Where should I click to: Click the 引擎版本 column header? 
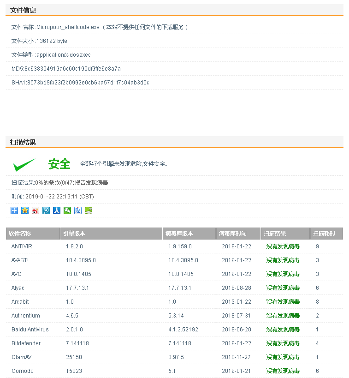[111, 234]
